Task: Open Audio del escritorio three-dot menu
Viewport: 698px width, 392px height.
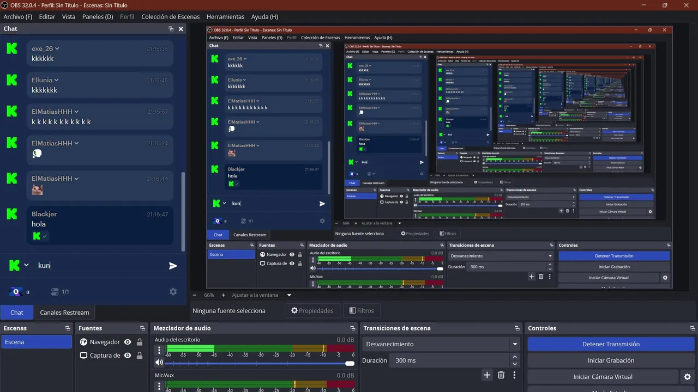Action: 159,350
